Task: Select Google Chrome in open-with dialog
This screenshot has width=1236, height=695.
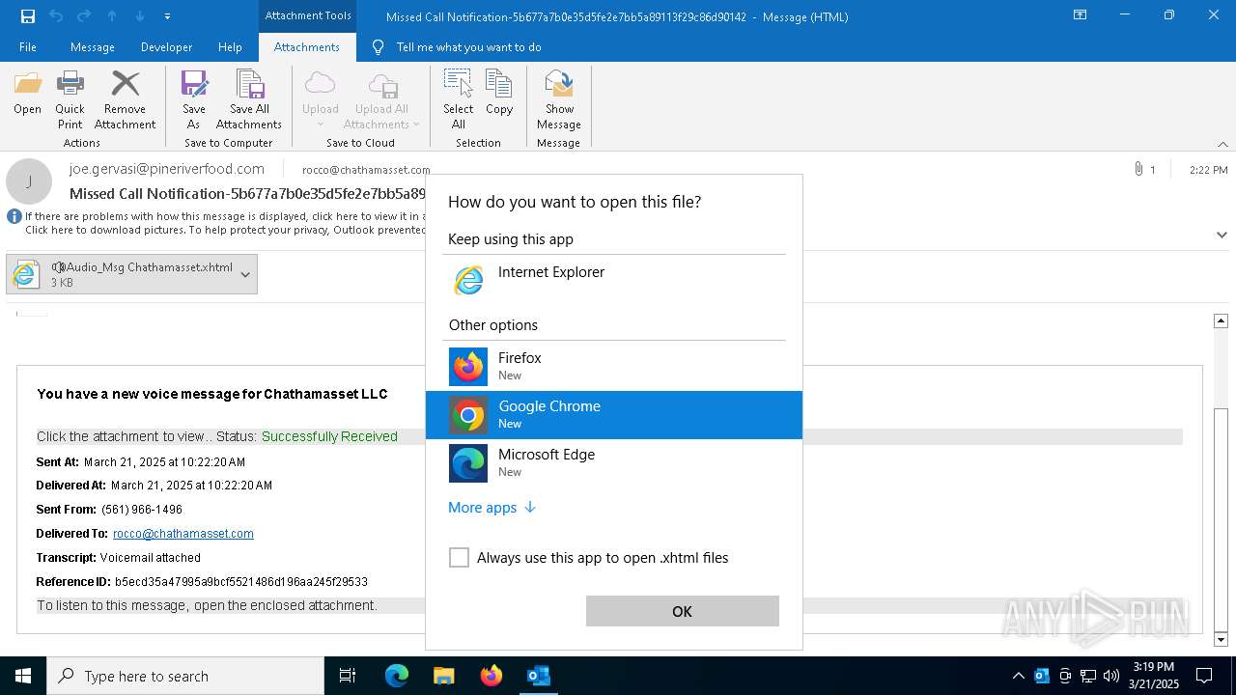Action: click(x=614, y=415)
